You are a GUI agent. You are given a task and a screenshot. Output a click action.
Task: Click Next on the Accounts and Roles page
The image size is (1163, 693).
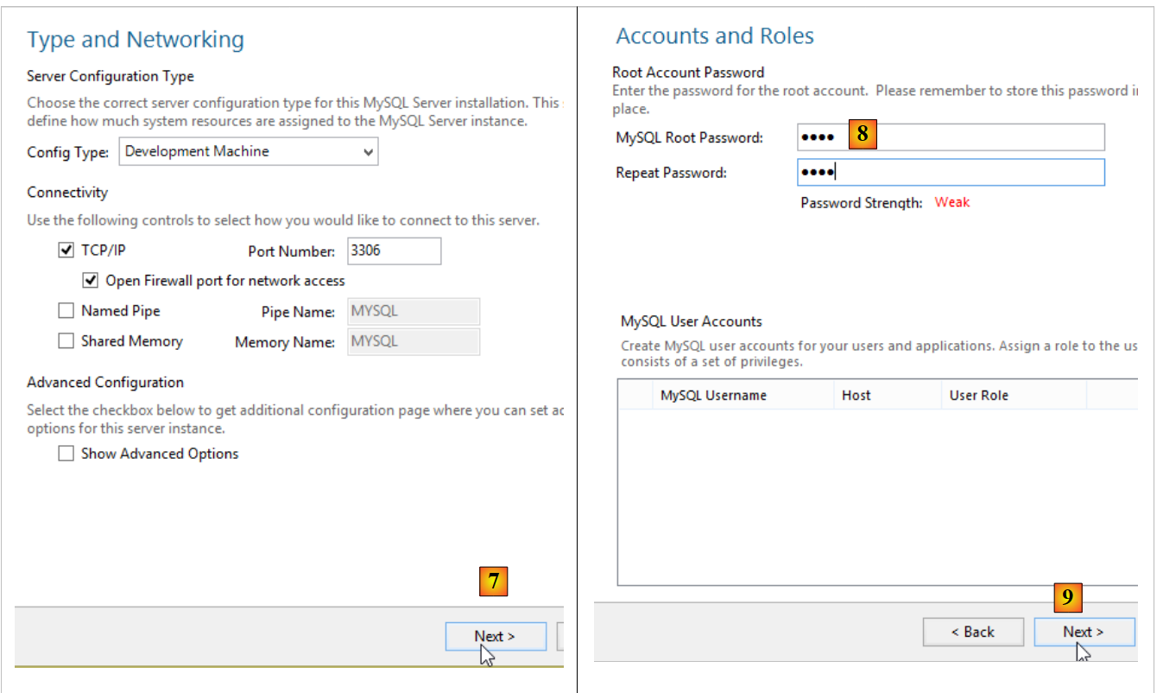pos(1084,633)
